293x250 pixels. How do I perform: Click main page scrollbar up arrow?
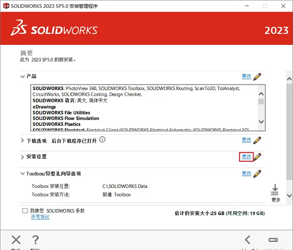pyautogui.click(x=290, y=79)
